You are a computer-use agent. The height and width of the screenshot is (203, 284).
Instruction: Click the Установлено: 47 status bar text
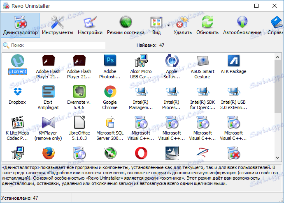pyautogui.click(x=20, y=198)
